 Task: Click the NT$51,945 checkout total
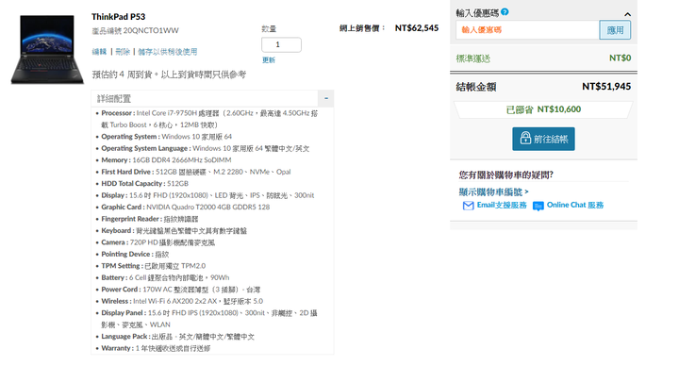point(606,87)
